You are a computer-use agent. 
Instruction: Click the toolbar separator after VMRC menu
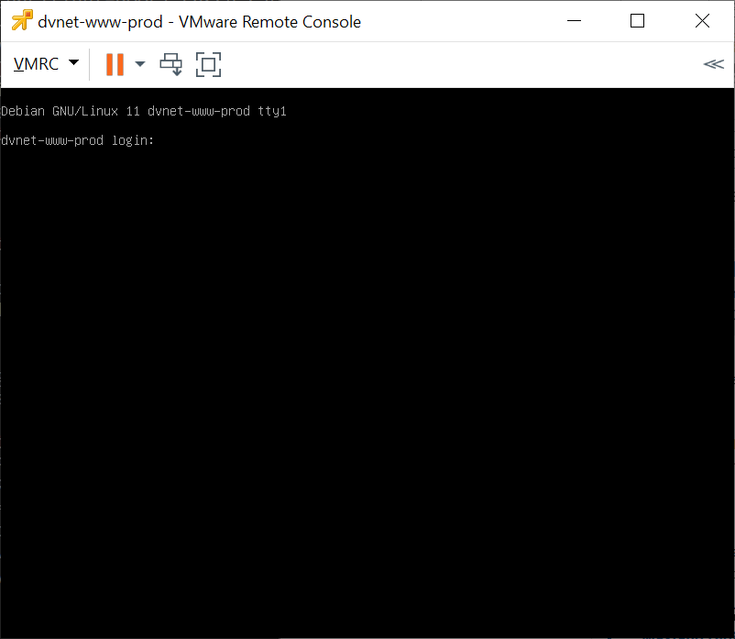pyautogui.click(x=90, y=64)
